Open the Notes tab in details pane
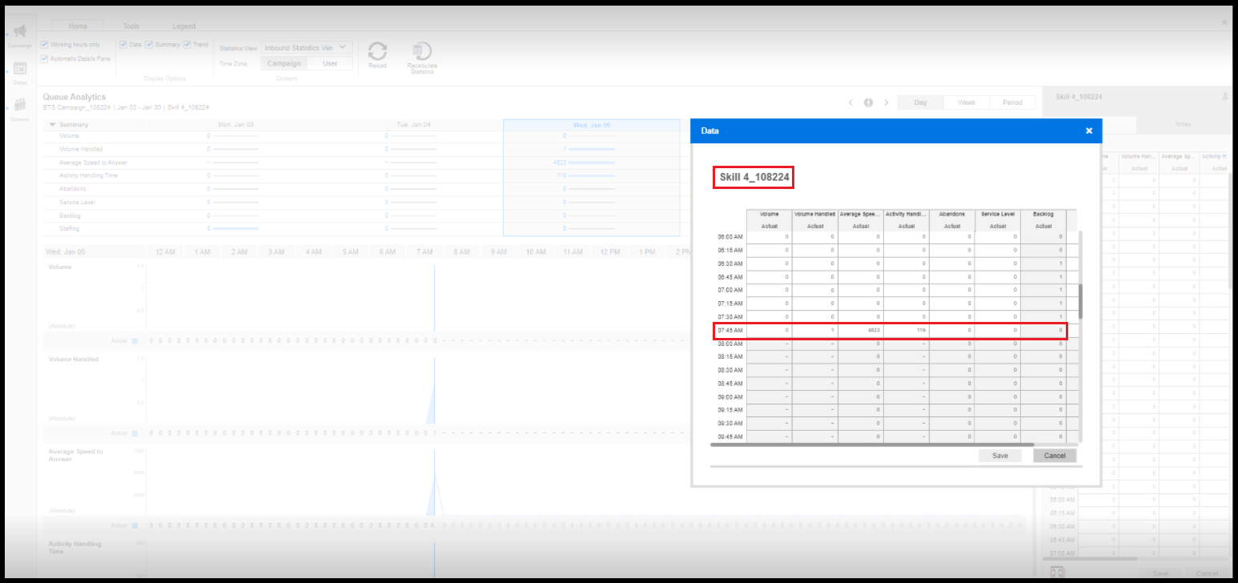The height and width of the screenshot is (583, 1238). [x=1183, y=124]
